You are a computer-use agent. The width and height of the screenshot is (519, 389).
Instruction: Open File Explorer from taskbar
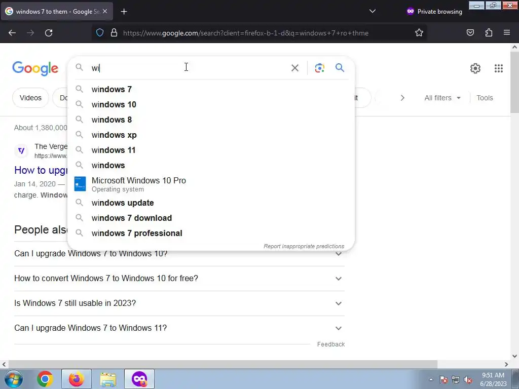click(x=108, y=379)
